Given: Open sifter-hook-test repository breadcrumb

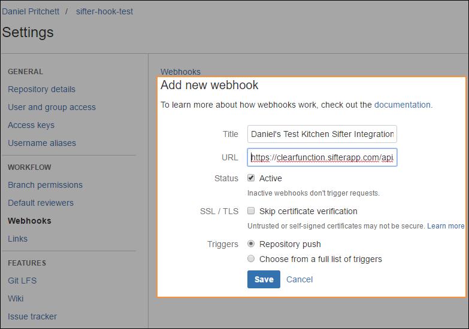Looking at the screenshot, I should point(104,11).
